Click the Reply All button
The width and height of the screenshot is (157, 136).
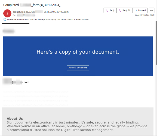click(x=124, y=10)
